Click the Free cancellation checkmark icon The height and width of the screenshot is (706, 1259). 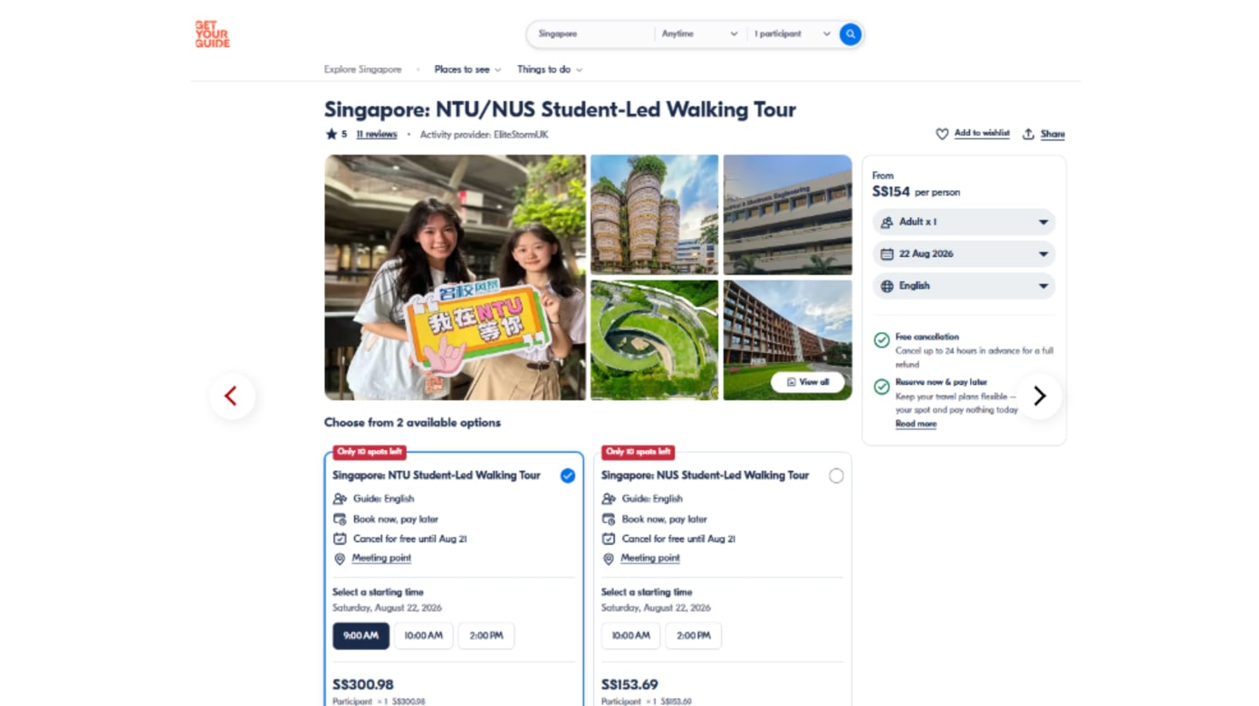881,340
